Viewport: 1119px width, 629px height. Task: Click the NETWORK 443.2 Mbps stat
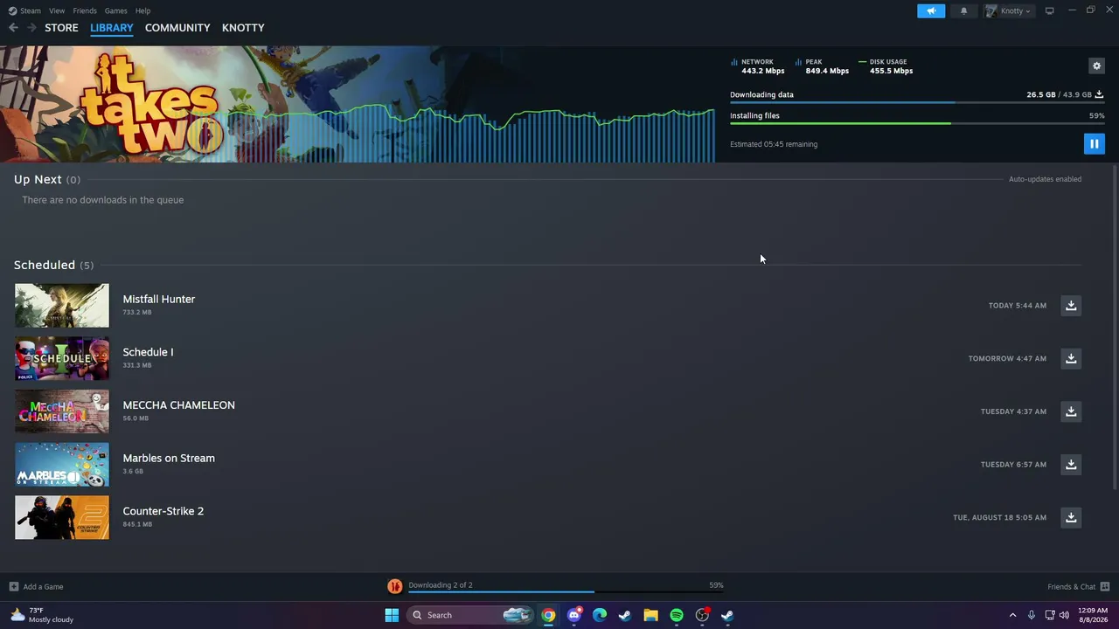[758, 66]
